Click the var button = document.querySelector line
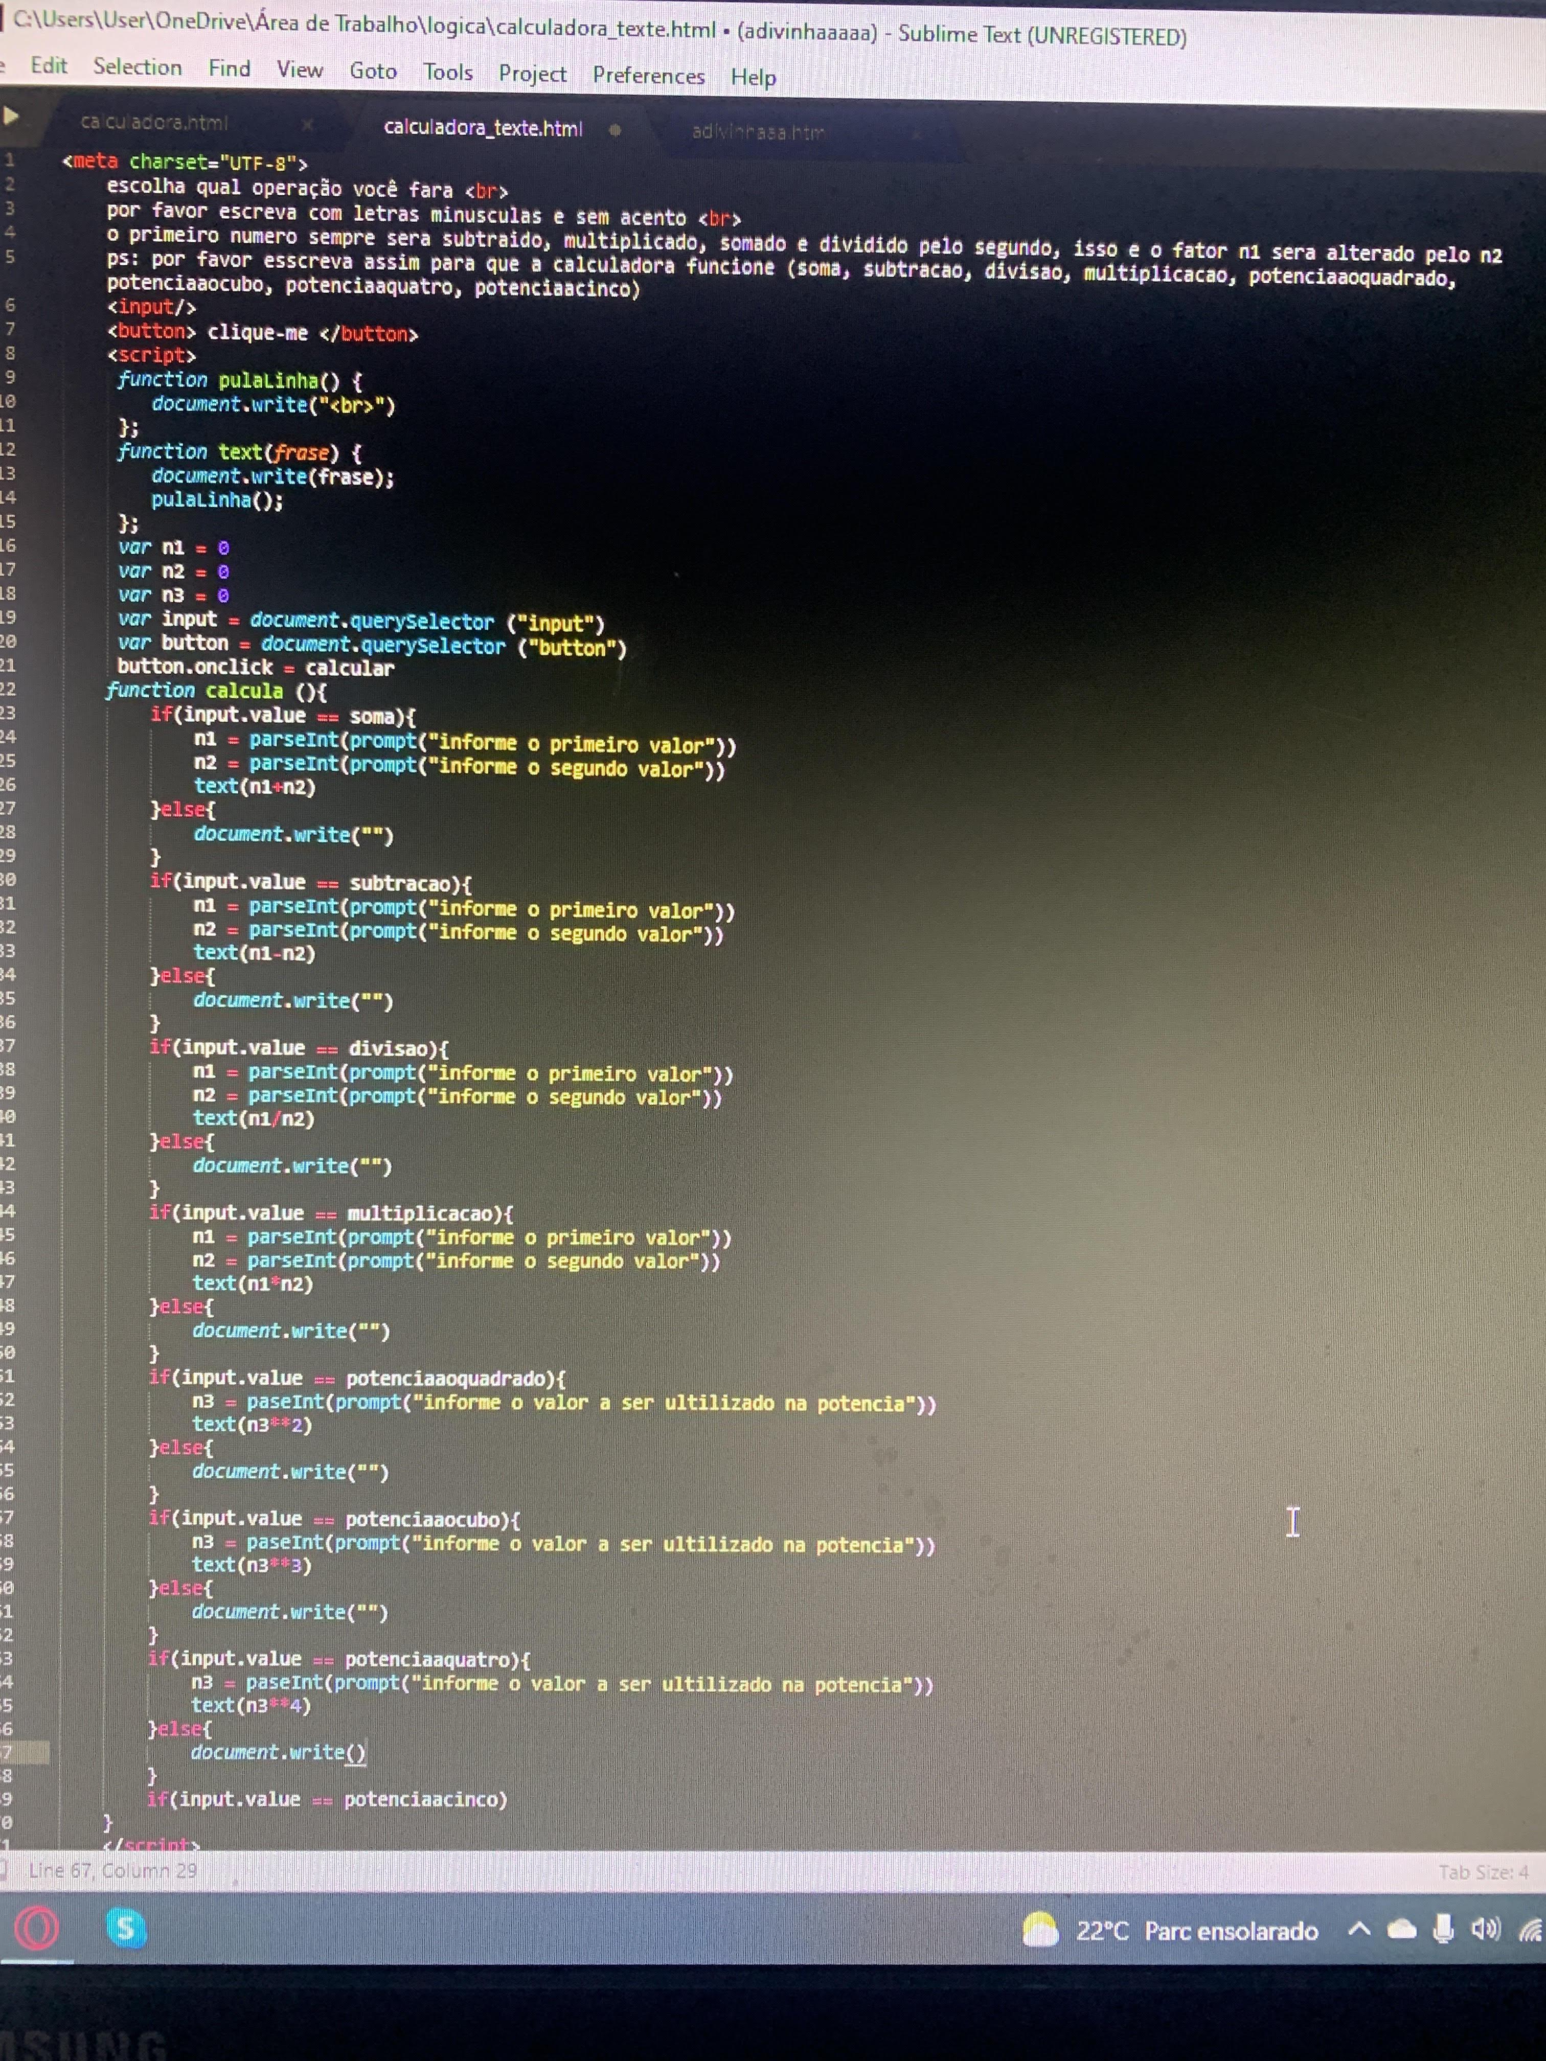Screen dimensions: 1546x2061 372,645
